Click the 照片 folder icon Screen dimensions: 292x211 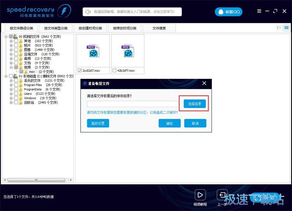pyautogui.click(x=21, y=45)
